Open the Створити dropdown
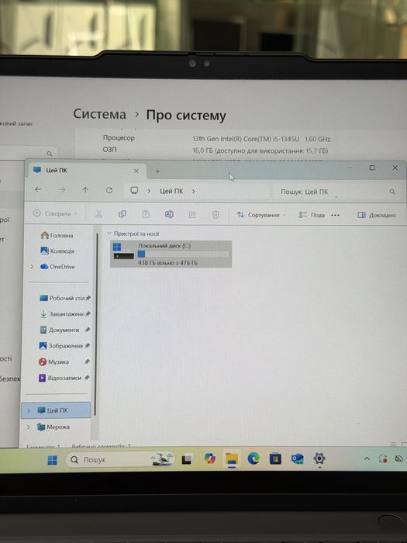 55,213
